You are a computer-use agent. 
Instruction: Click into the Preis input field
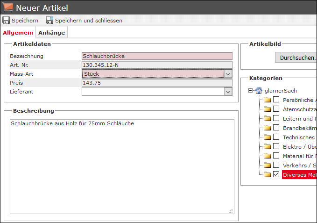coord(156,83)
